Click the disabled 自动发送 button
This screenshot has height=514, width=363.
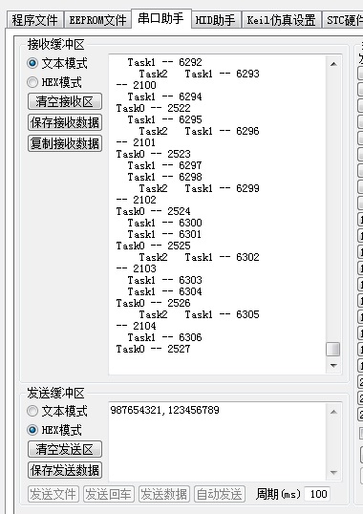(220, 494)
